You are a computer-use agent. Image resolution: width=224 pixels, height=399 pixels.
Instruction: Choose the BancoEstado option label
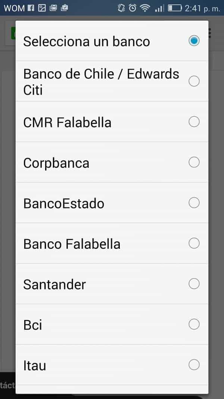pyautogui.click(x=63, y=203)
